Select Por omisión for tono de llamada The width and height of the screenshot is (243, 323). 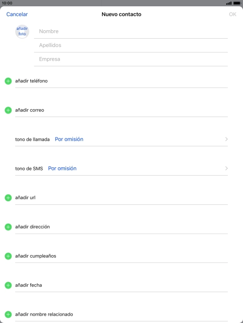pos(69,139)
